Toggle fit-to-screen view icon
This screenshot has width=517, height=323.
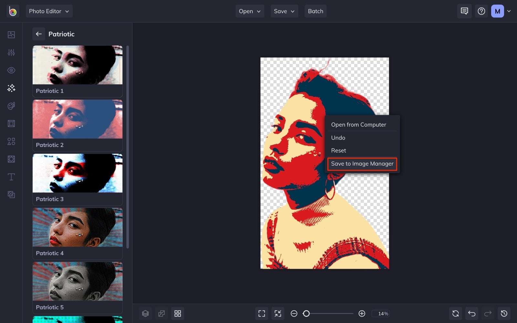[x=262, y=313]
